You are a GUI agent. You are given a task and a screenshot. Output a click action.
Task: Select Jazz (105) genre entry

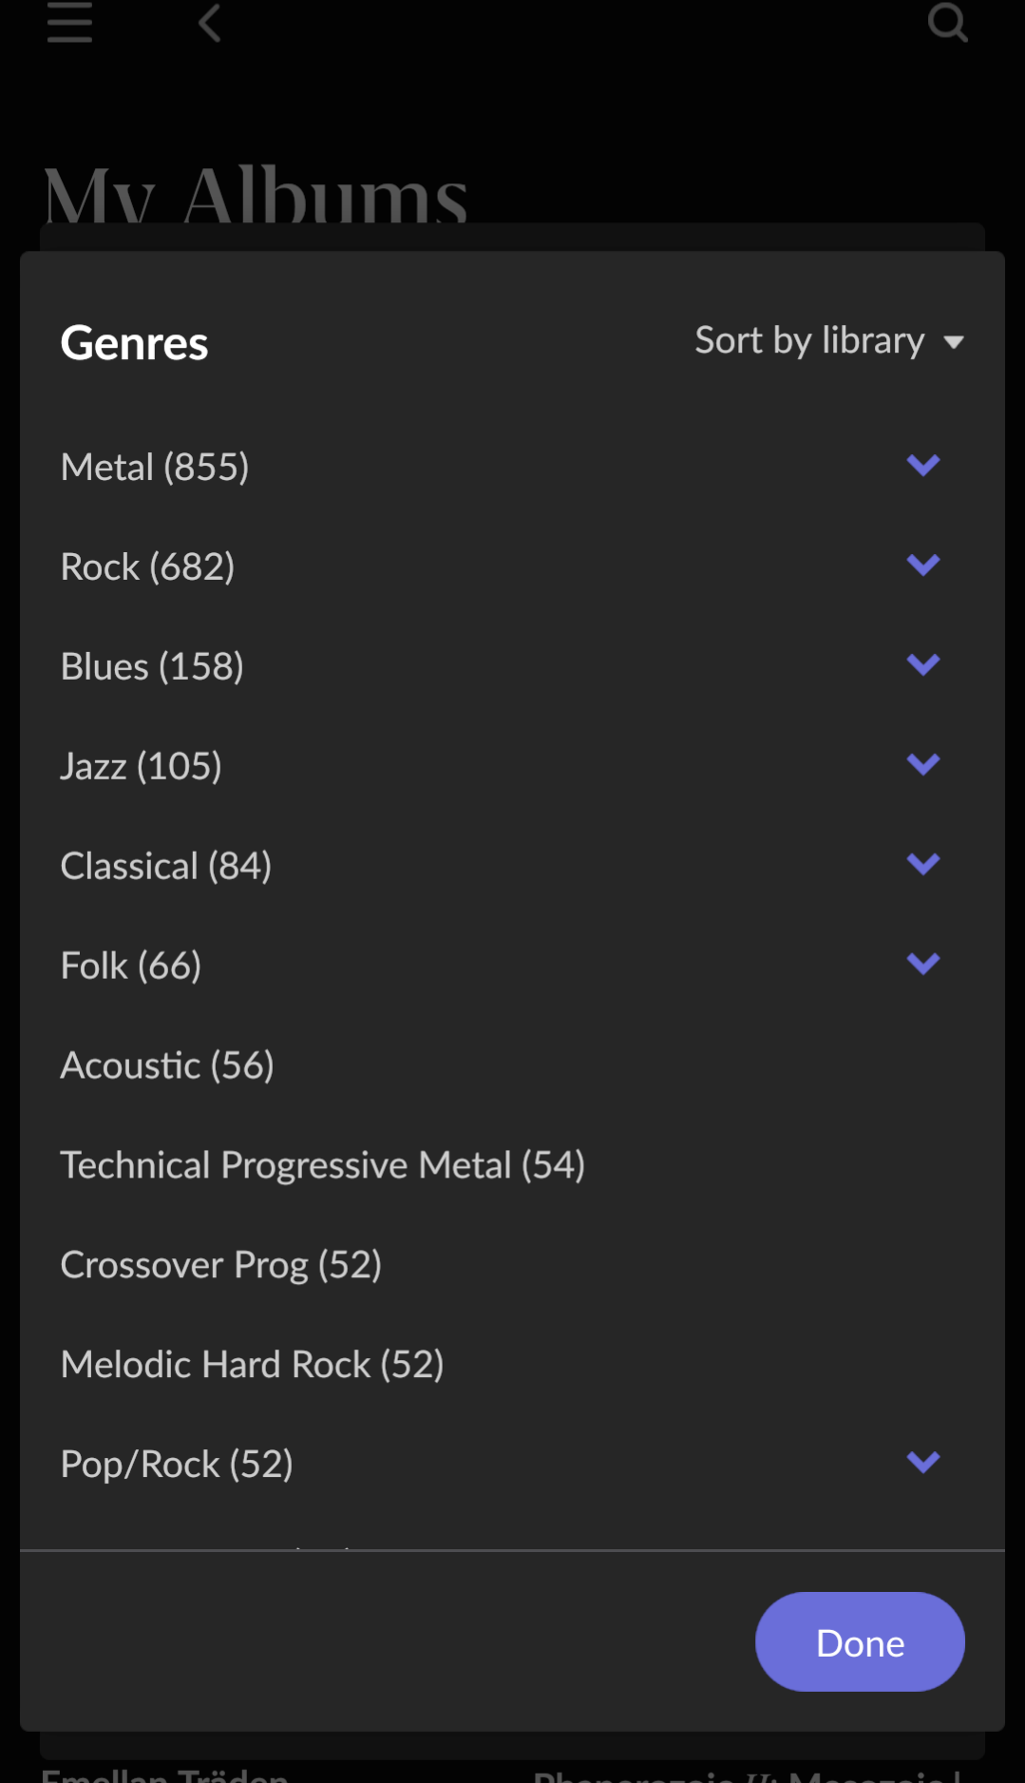(x=141, y=767)
